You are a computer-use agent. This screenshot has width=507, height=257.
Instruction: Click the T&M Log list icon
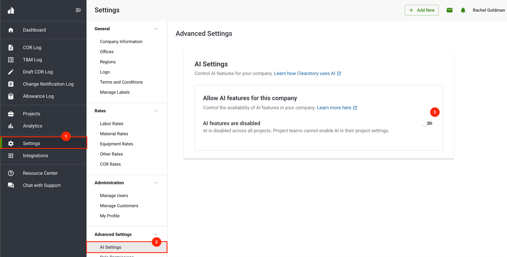11,60
